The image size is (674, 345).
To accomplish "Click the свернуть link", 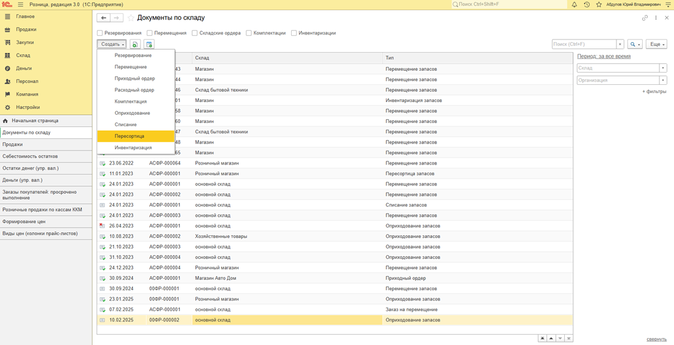I will [x=656, y=339].
